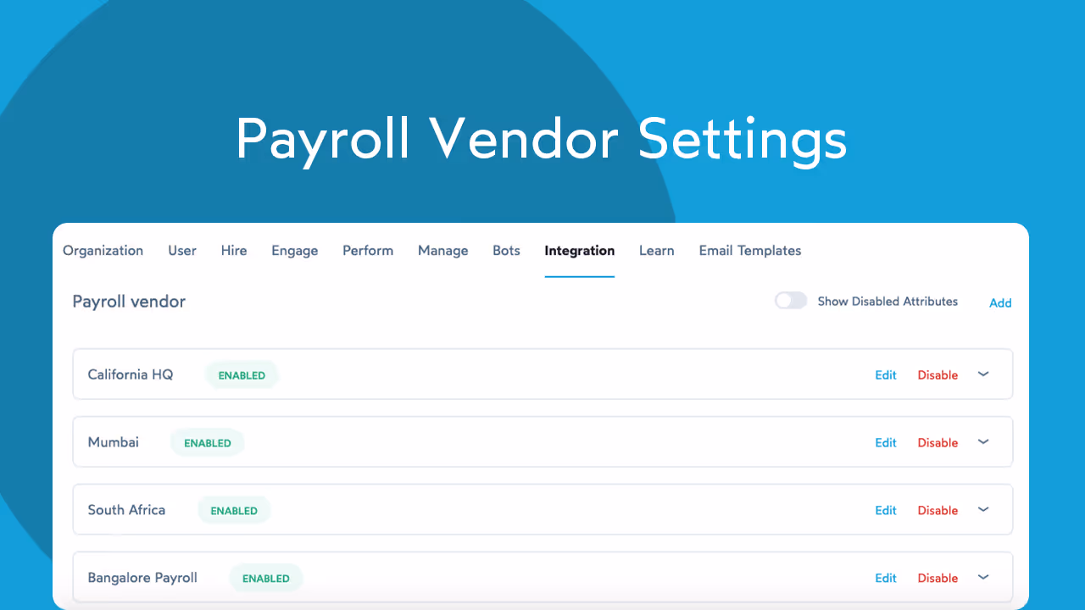The height and width of the screenshot is (610, 1085).
Task: Expand the South Africa vendor details
Action: [983, 509]
